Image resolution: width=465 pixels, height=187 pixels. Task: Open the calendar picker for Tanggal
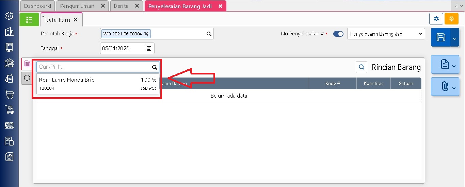(x=149, y=48)
